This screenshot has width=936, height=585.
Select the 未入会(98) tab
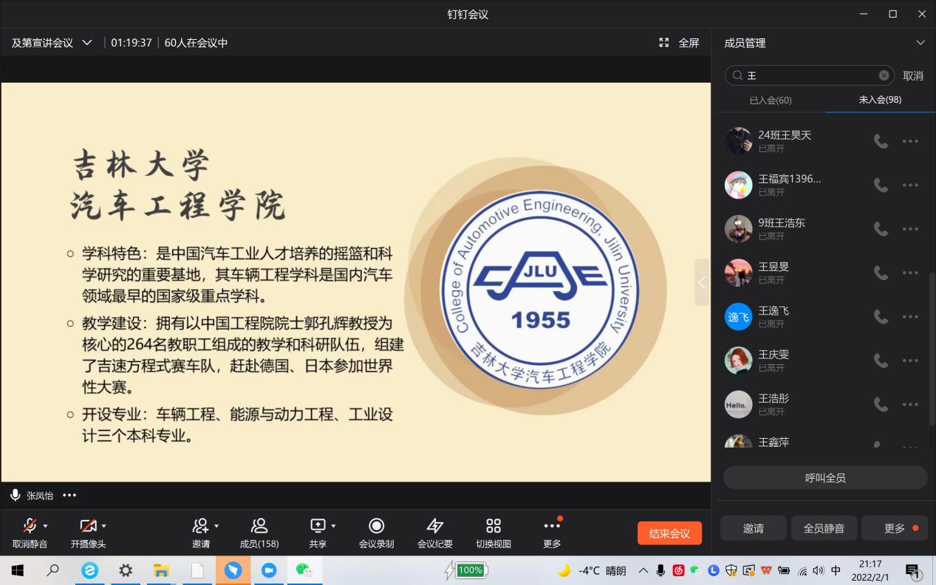click(x=880, y=100)
